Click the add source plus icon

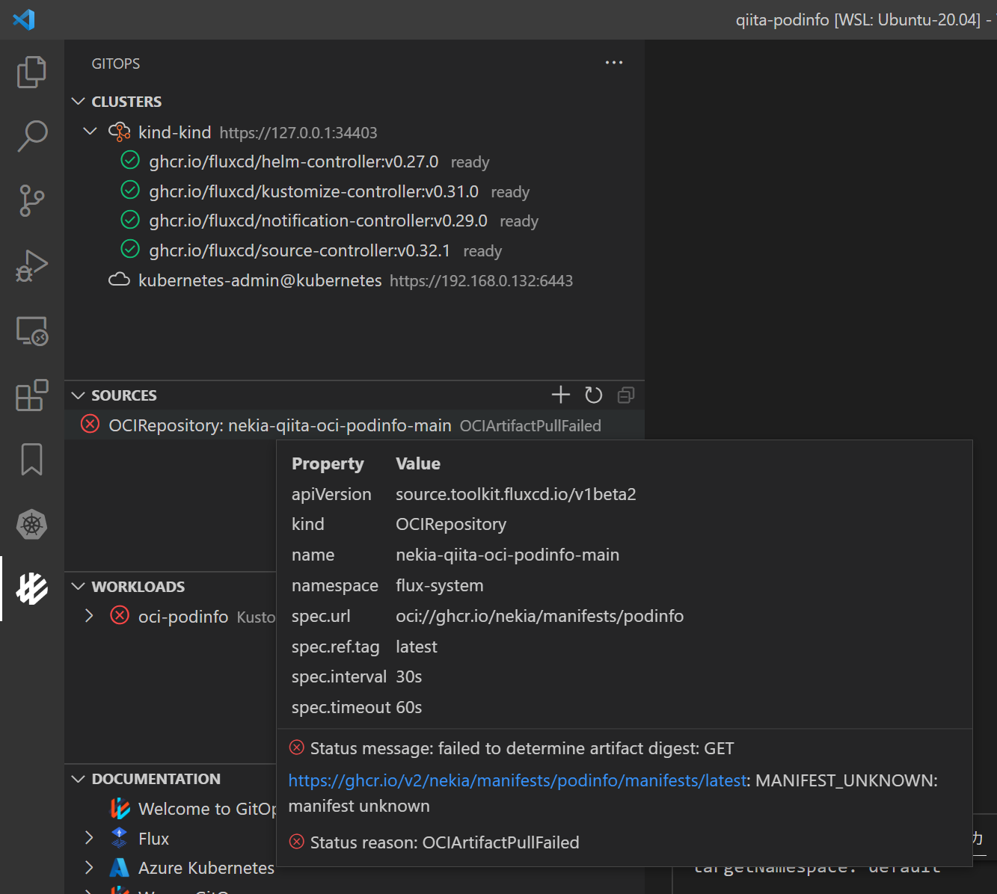(x=560, y=395)
